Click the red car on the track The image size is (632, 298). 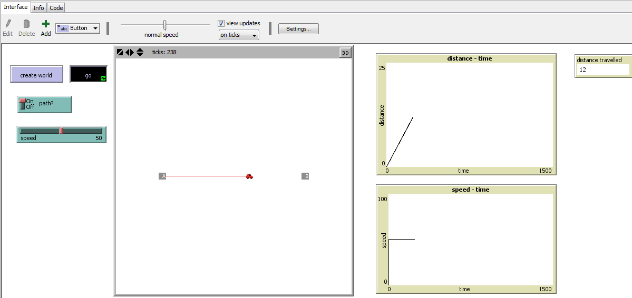click(x=249, y=176)
